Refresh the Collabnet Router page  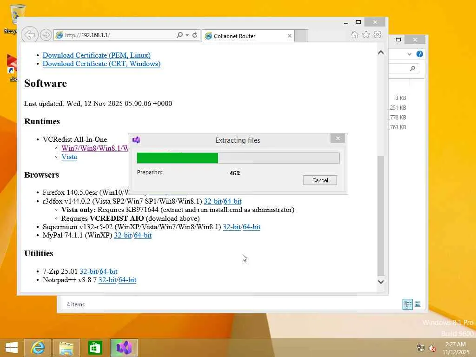coord(195,35)
